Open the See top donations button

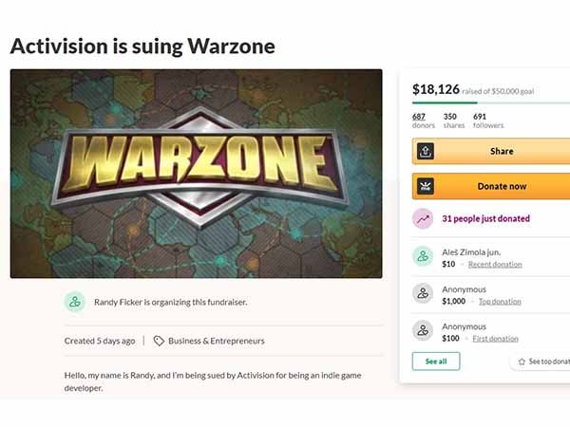tap(542, 362)
